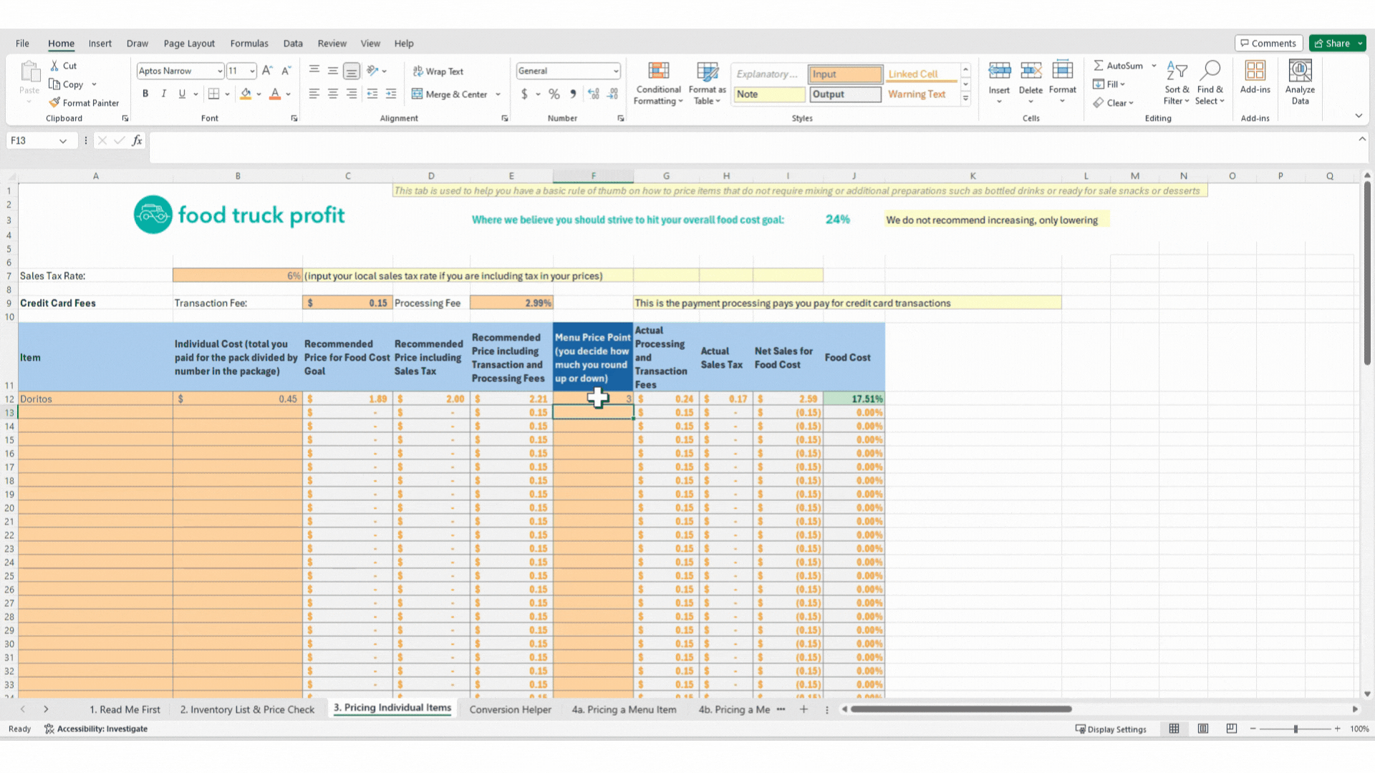Click the Sort & Filter icon
The width and height of the screenshot is (1375, 773).
click(1176, 72)
